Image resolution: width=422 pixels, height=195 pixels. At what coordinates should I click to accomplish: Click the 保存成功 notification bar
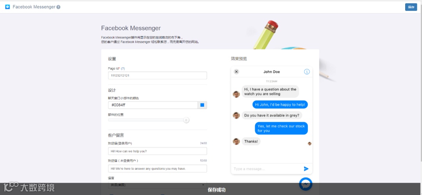pyautogui.click(x=211, y=189)
